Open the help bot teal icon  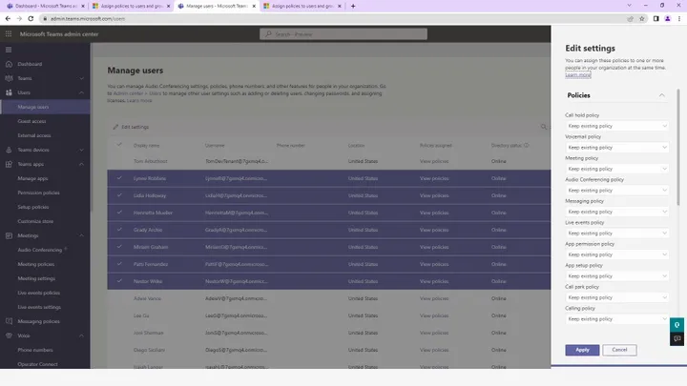point(677,325)
